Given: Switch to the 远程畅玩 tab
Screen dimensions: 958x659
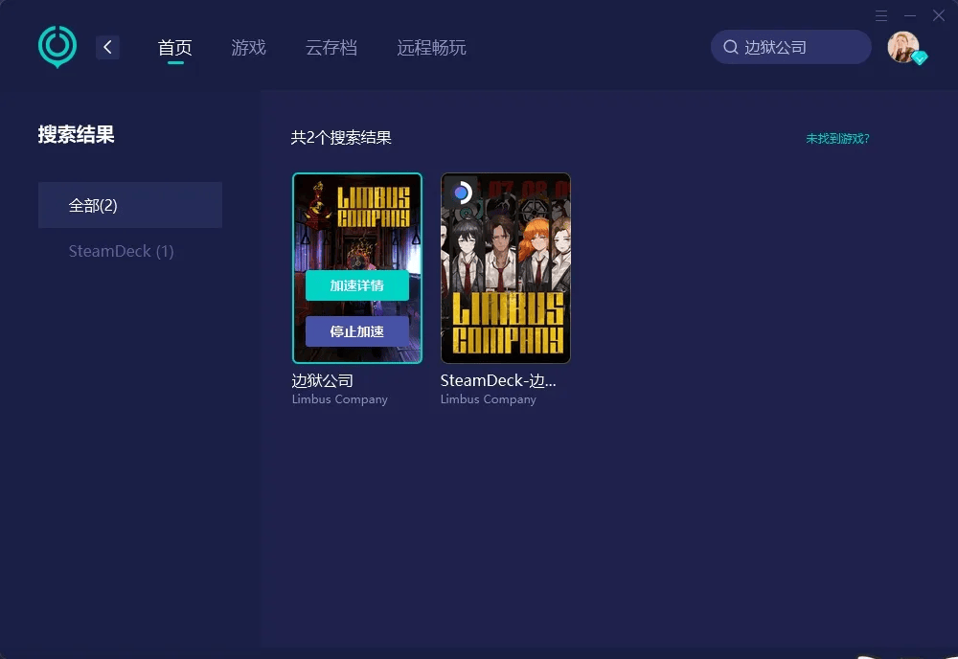Looking at the screenshot, I should pos(431,48).
